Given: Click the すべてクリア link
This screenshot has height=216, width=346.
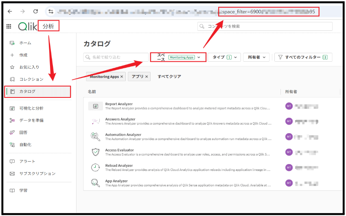Looking at the screenshot, I should [169, 76].
